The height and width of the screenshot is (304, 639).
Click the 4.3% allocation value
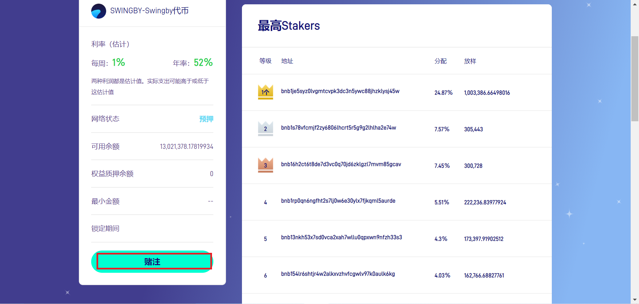[441, 239]
